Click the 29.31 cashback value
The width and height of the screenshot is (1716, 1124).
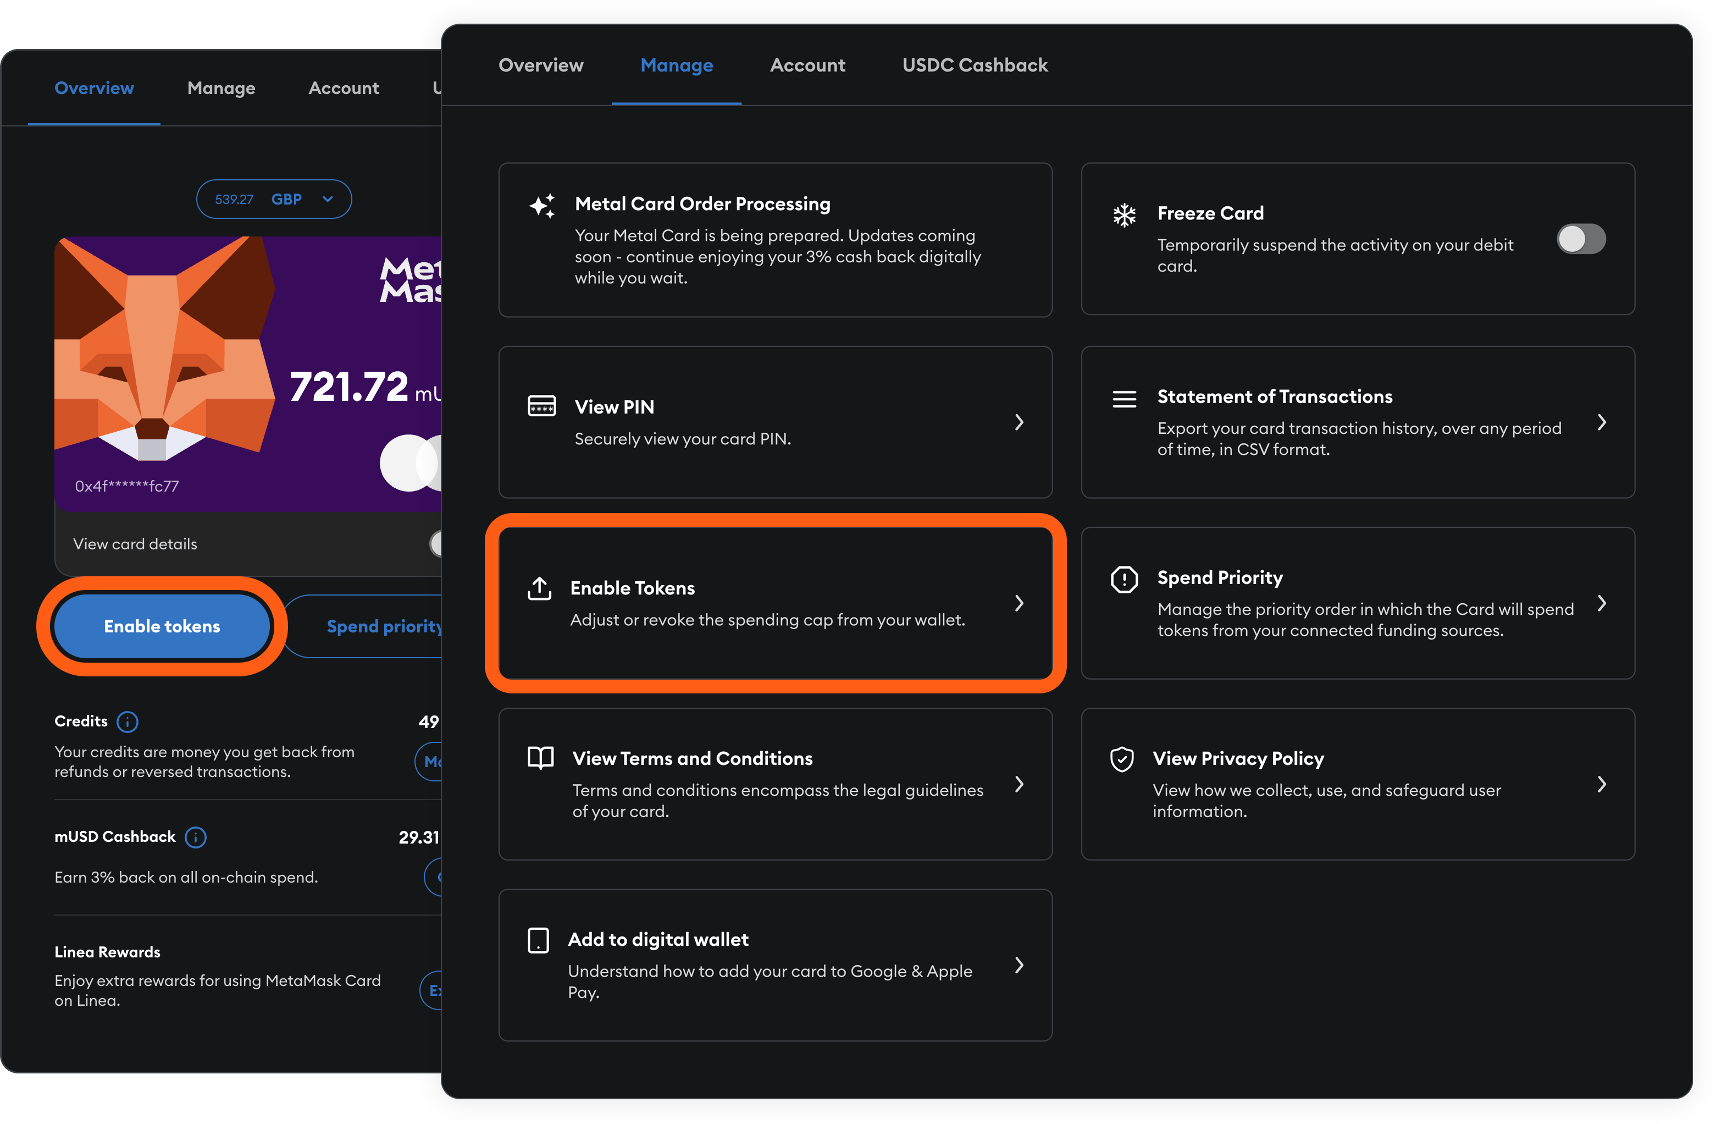click(x=419, y=837)
